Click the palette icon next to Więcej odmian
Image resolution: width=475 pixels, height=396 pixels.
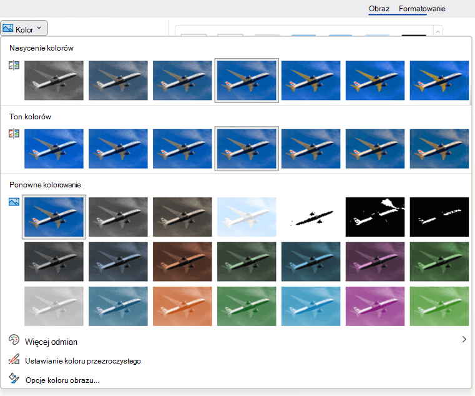click(x=14, y=340)
